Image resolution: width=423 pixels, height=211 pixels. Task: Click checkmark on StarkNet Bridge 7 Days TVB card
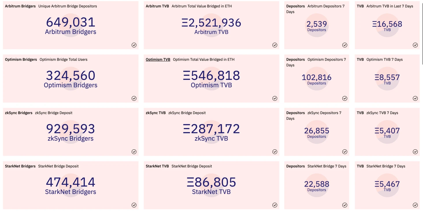pyautogui.click(x=415, y=205)
